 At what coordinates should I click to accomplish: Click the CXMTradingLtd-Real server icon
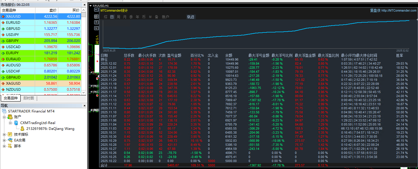(16, 123)
